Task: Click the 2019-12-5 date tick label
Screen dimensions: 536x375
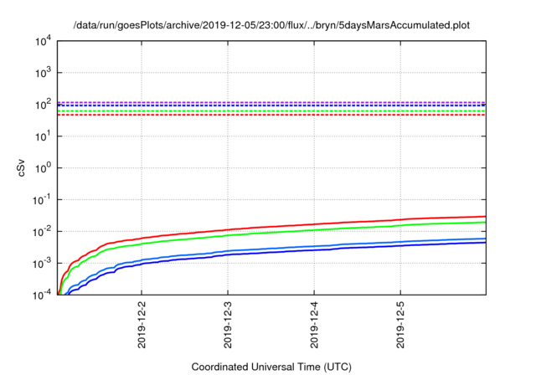Action: point(400,325)
